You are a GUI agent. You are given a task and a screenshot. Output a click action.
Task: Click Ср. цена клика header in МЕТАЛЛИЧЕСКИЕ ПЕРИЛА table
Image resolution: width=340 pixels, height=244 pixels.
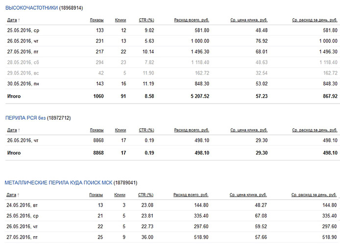(249, 194)
